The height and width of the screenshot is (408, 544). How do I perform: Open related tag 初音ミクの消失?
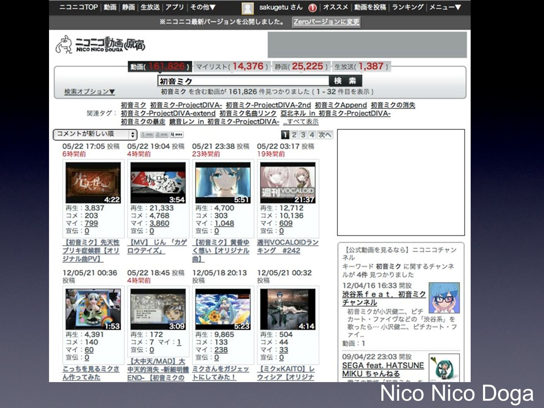click(393, 105)
